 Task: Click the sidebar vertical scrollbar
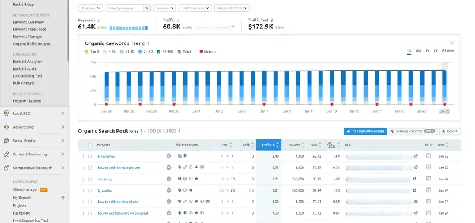[x=68, y=30]
